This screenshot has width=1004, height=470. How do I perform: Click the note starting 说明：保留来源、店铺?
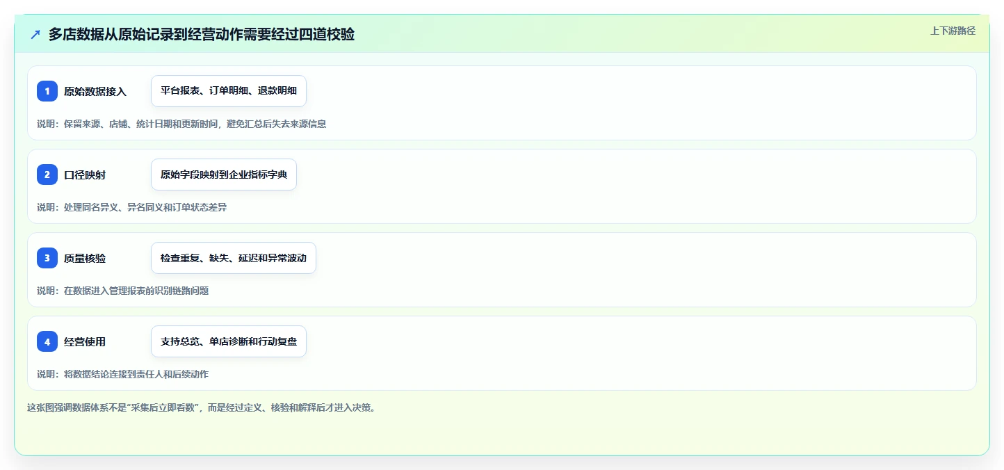click(181, 124)
